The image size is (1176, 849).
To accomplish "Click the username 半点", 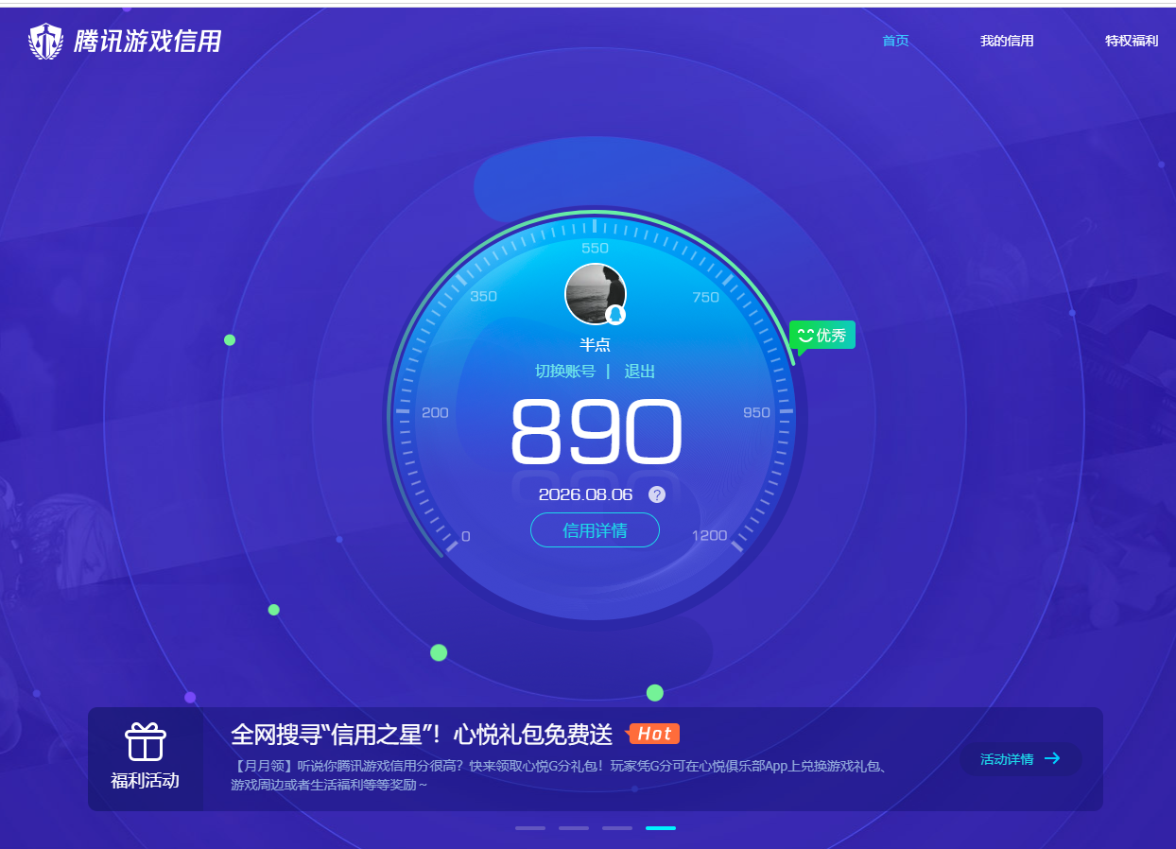I will (596, 345).
